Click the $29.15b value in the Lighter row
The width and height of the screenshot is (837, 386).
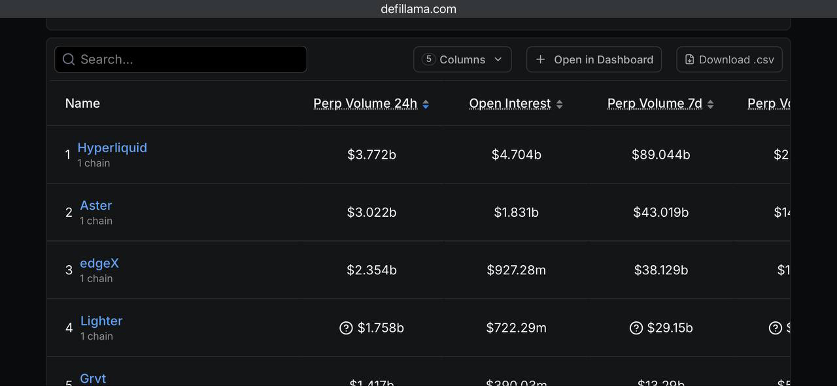pos(670,328)
